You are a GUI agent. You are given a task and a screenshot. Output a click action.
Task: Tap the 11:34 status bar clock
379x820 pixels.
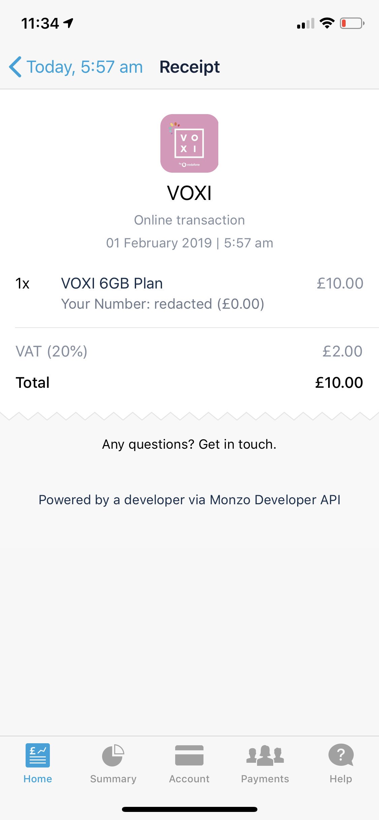point(40,24)
